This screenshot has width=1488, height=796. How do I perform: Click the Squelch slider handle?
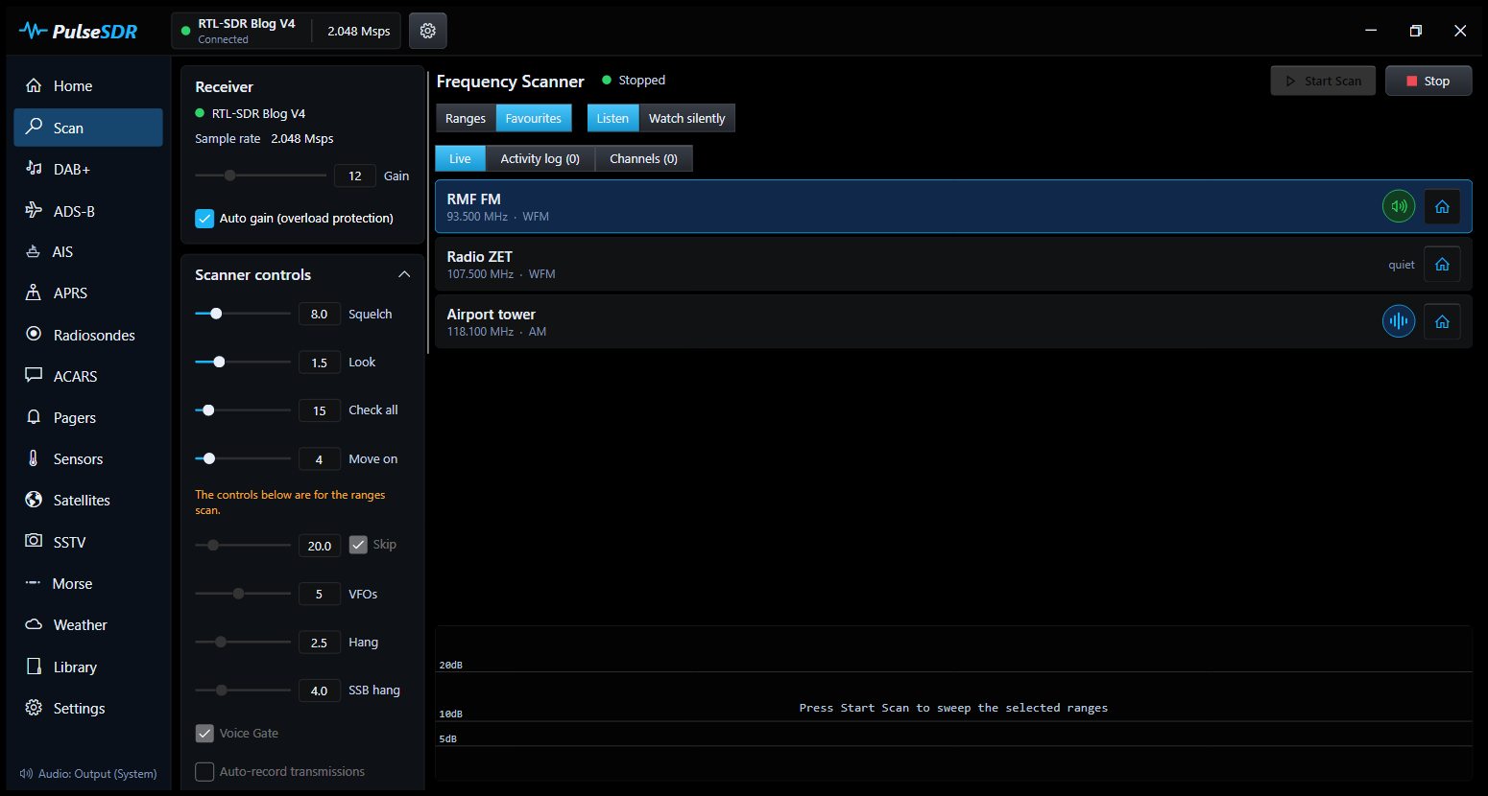[x=216, y=314]
